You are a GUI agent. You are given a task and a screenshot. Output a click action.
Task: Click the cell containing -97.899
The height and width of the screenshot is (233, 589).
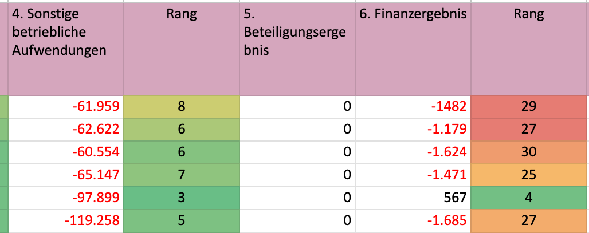tap(66, 198)
